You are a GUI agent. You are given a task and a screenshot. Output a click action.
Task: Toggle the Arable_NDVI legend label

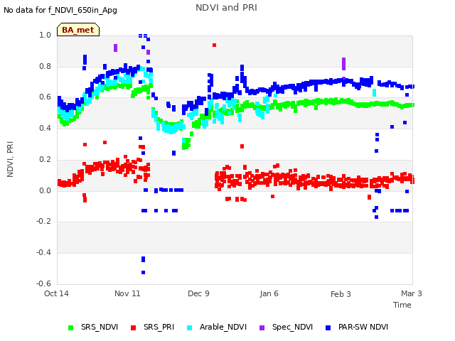[223, 327]
